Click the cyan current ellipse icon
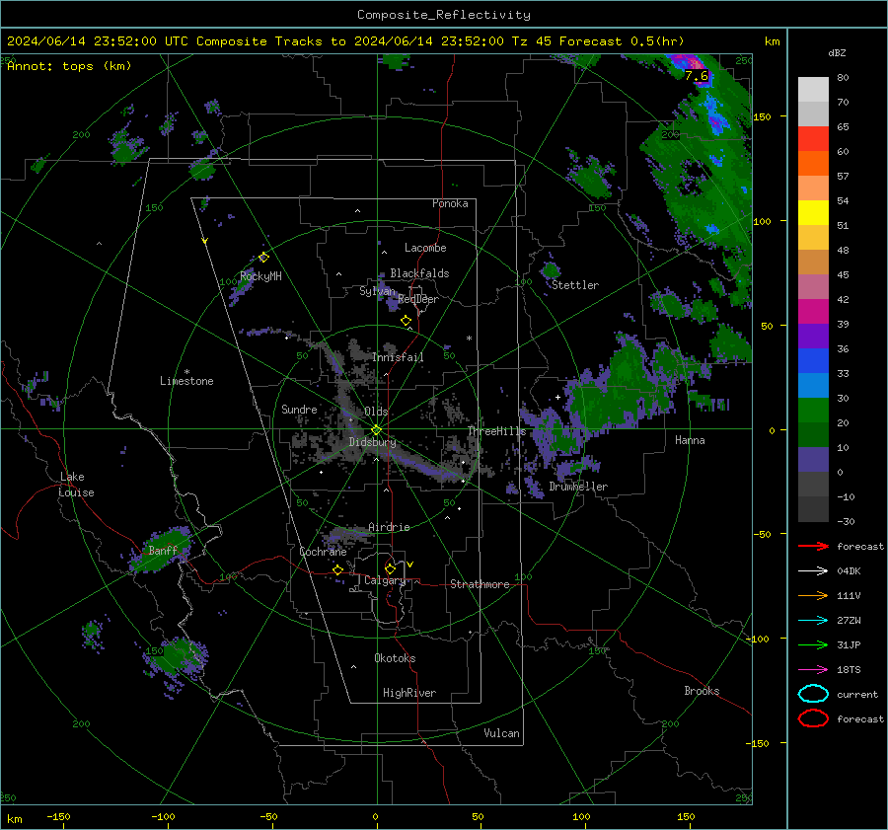The height and width of the screenshot is (830, 888). click(x=813, y=694)
